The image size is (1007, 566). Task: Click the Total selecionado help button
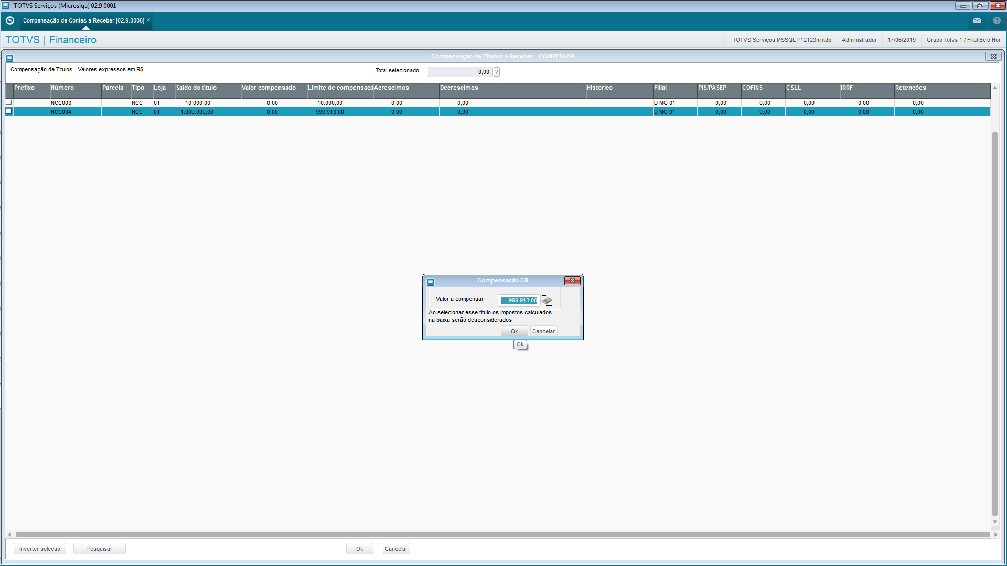(x=497, y=72)
